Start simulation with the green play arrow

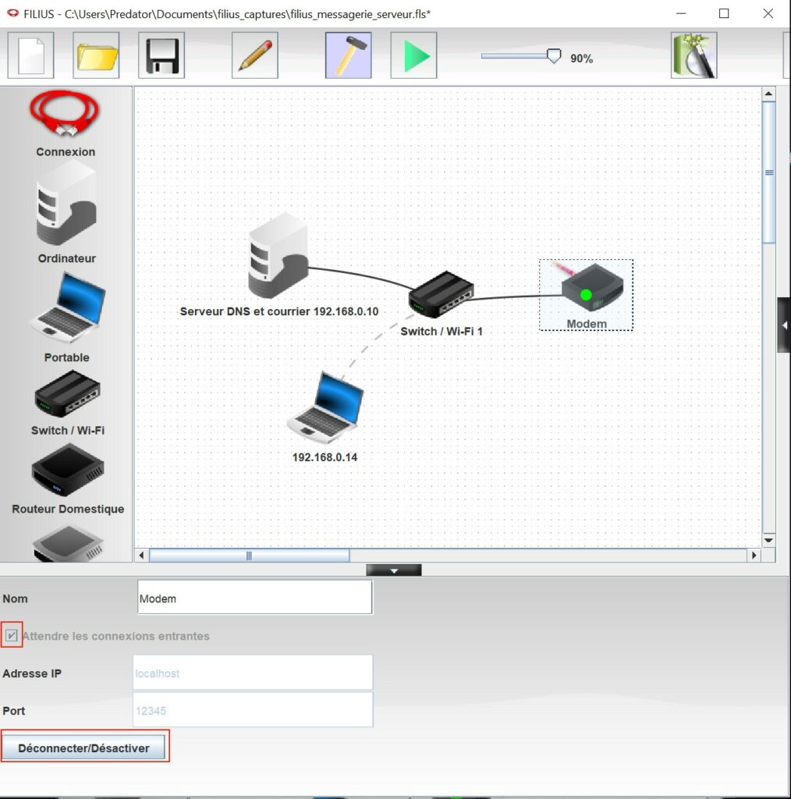tap(413, 55)
